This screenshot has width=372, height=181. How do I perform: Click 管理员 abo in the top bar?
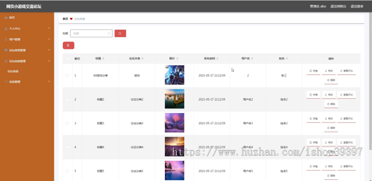point(318,7)
